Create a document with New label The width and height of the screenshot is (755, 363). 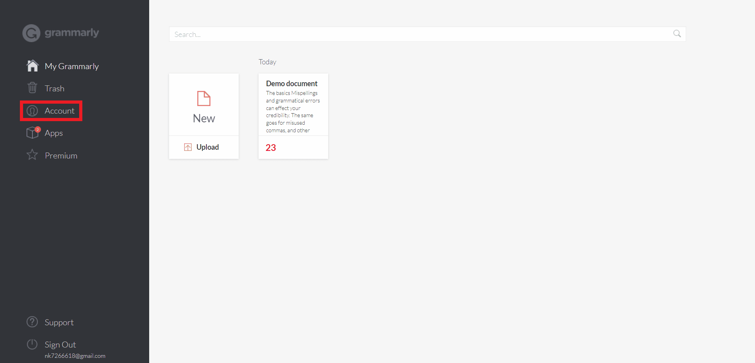pyautogui.click(x=204, y=118)
